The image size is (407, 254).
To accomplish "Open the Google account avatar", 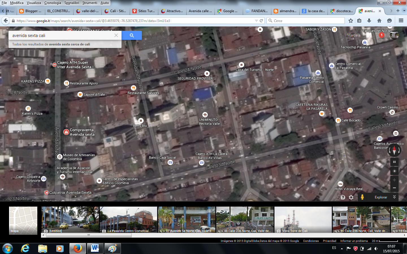I will coord(394,35).
